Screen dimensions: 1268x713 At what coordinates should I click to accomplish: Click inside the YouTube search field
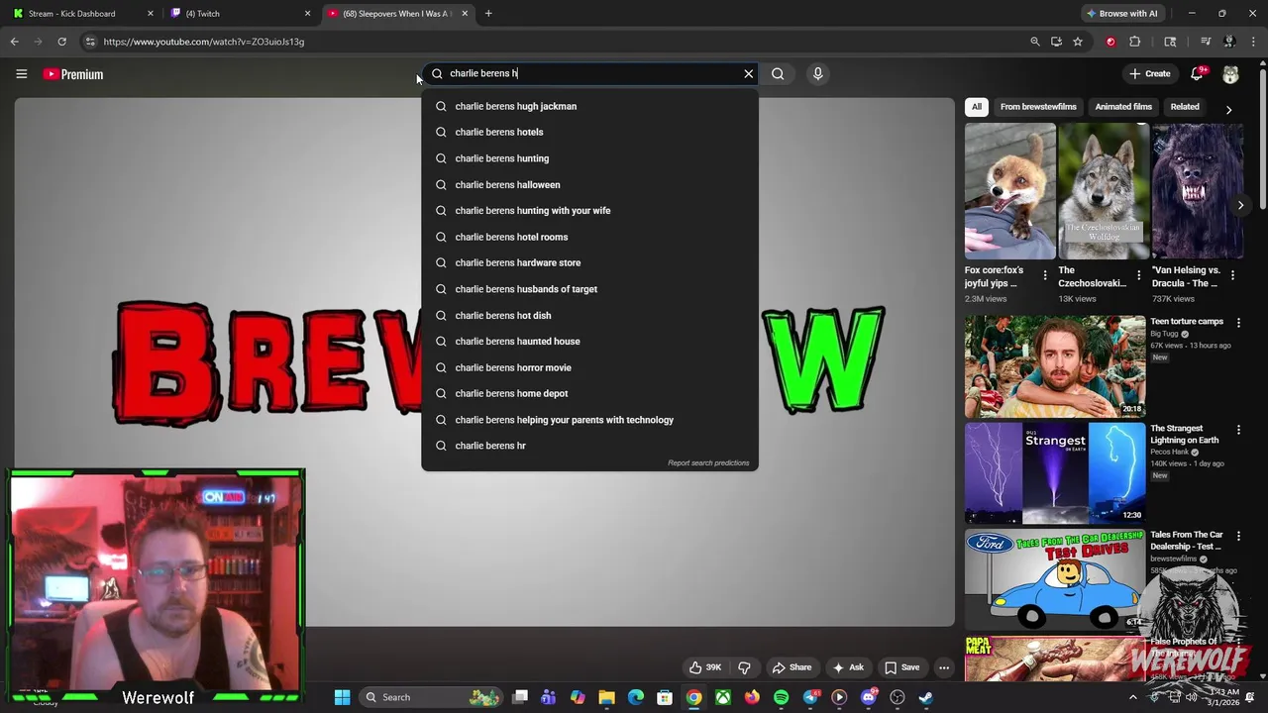click(589, 73)
